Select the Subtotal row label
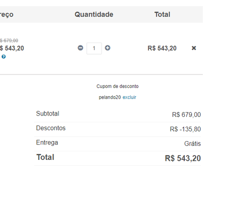This screenshot has width=242, height=215. (47, 114)
